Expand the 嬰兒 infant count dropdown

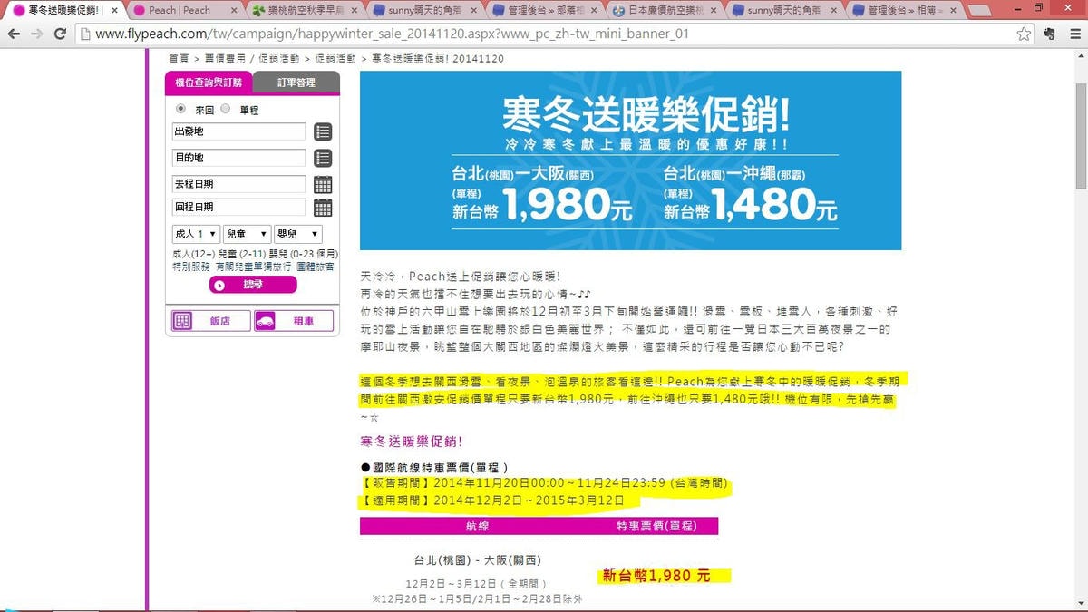(297, 234)
